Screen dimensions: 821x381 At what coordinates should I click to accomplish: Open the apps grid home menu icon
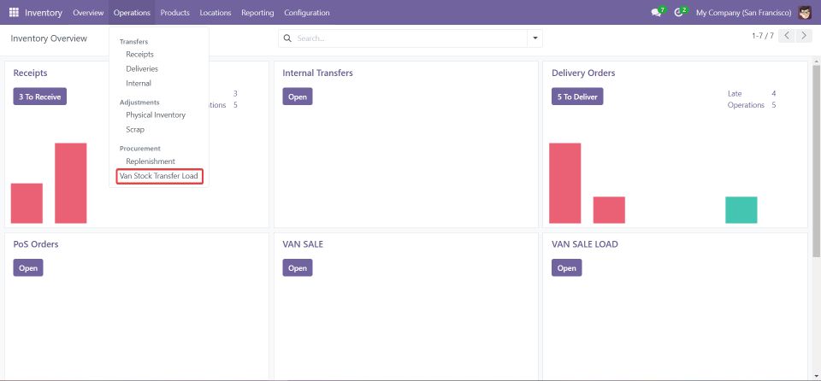(x=14, y=13)
